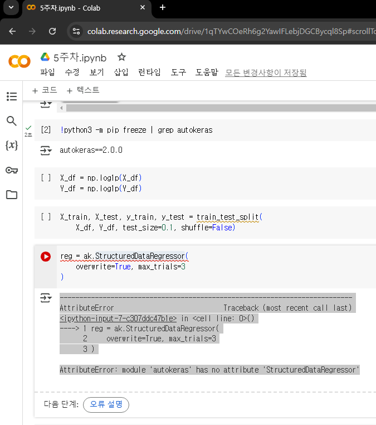The image size is (376, 425).
Task: Click the notebook title 5주차.ipynb
Action: (80, 57)
